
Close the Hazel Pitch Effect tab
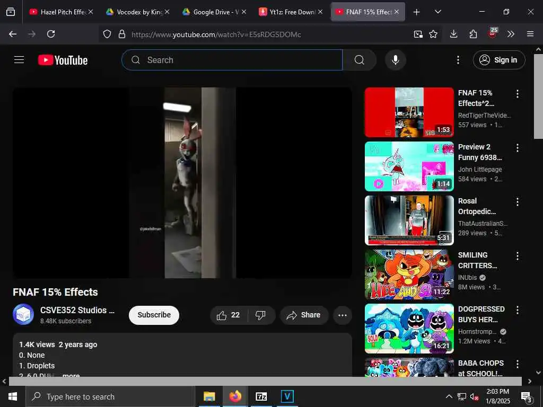coord(91,12)
